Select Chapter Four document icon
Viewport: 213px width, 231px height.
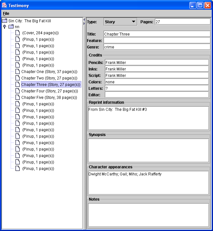18,91
